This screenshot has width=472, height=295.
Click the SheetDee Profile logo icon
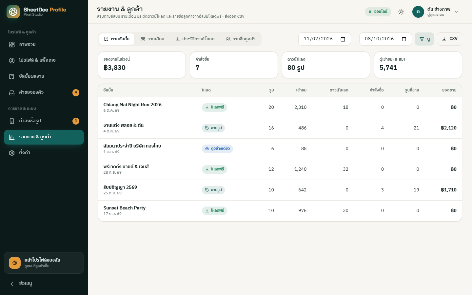tap(13, 12)
